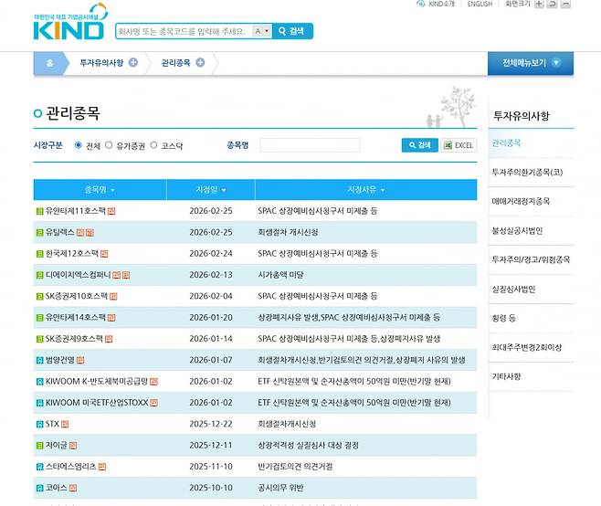Open 불성실공시법인 in side menu
The image size is (601, 506).
pos(517,231)
